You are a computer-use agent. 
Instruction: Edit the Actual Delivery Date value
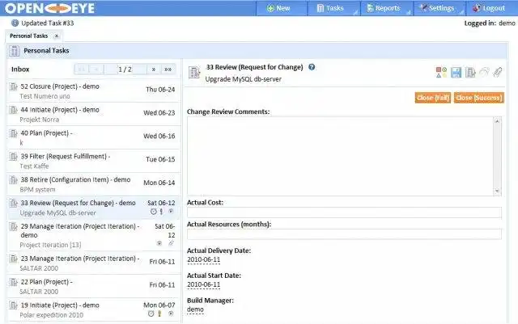click(x=203, y=259)
